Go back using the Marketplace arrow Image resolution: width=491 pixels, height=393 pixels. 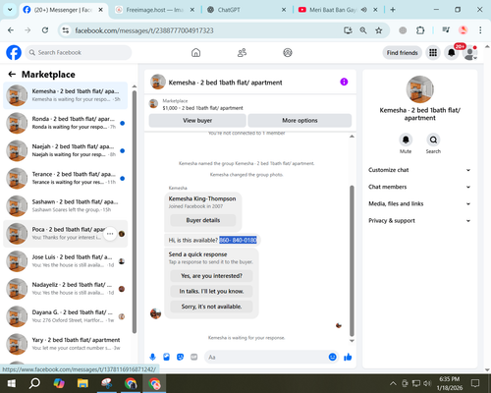pyautogui.click(x=12, y=75)
